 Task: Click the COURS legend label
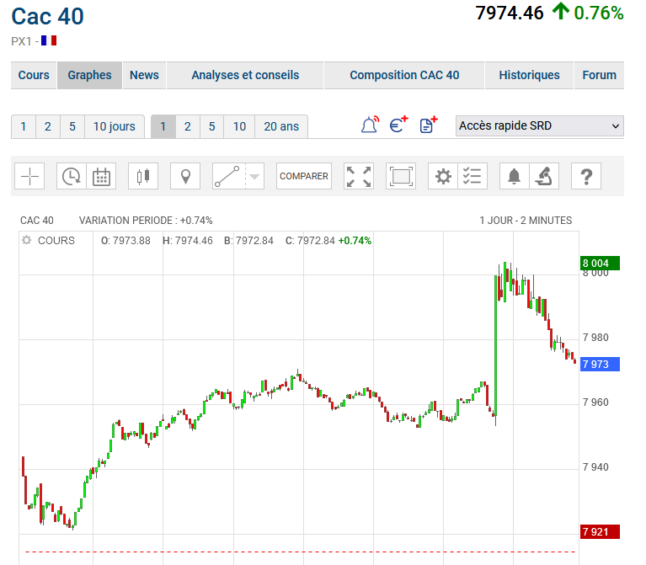coord(56,241)
